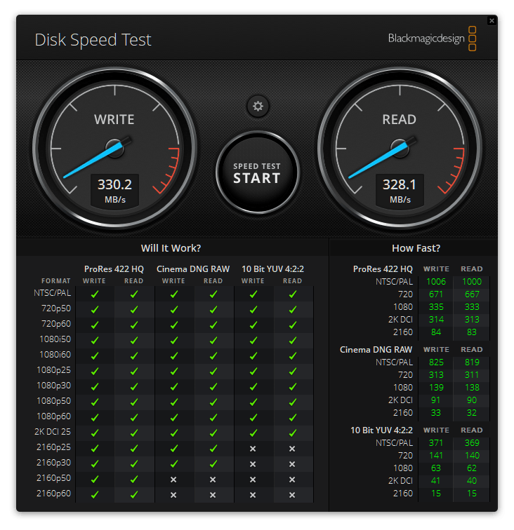514x530 pixels.
Task: Click 10 Bit YUV read checkmark for 1080p60
Action: (293, 417)
